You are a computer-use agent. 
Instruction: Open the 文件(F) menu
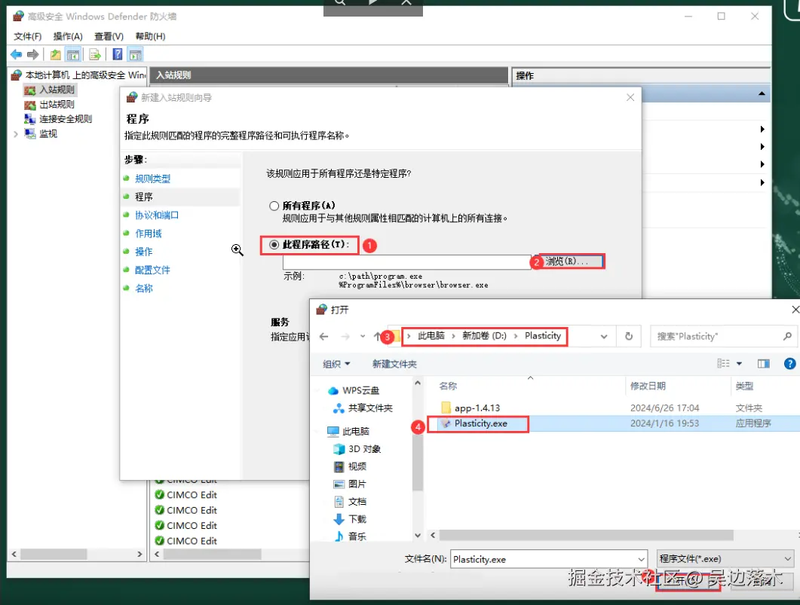coord(28,36)
